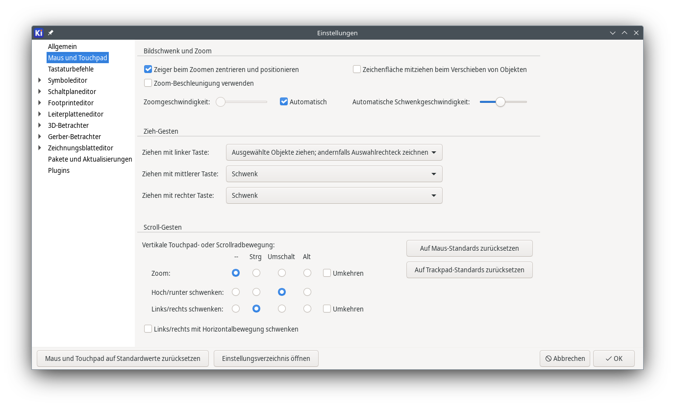This screenshot has height=407, width=675.
Task: Open Pakete und Aktualisierungen page
Action: click(90, 159)
